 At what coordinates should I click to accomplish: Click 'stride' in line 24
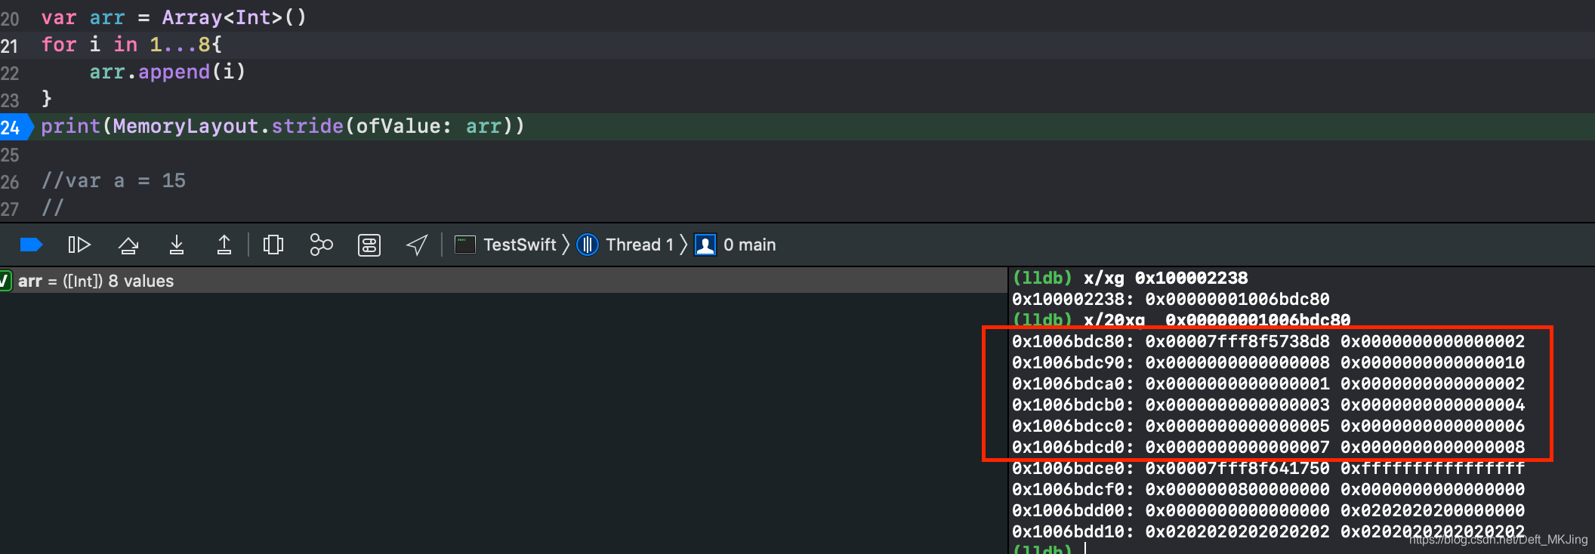[307, 126]
